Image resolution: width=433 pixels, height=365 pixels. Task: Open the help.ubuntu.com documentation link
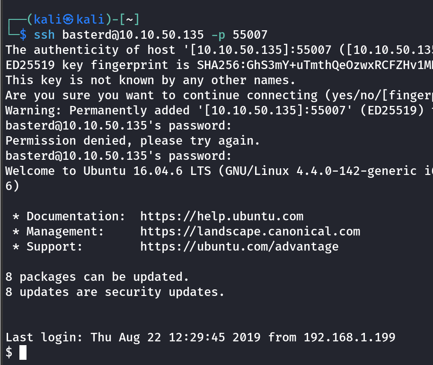221,217
